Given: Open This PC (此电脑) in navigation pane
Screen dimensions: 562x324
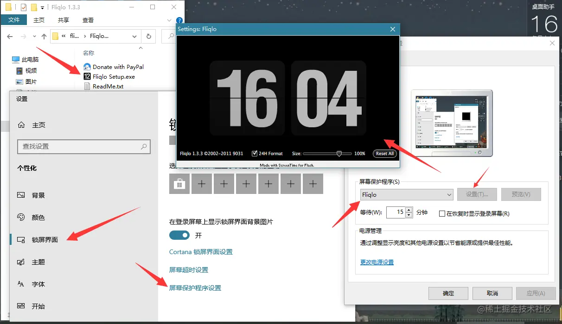Looking at the screenshot, I should click(26, 60).
